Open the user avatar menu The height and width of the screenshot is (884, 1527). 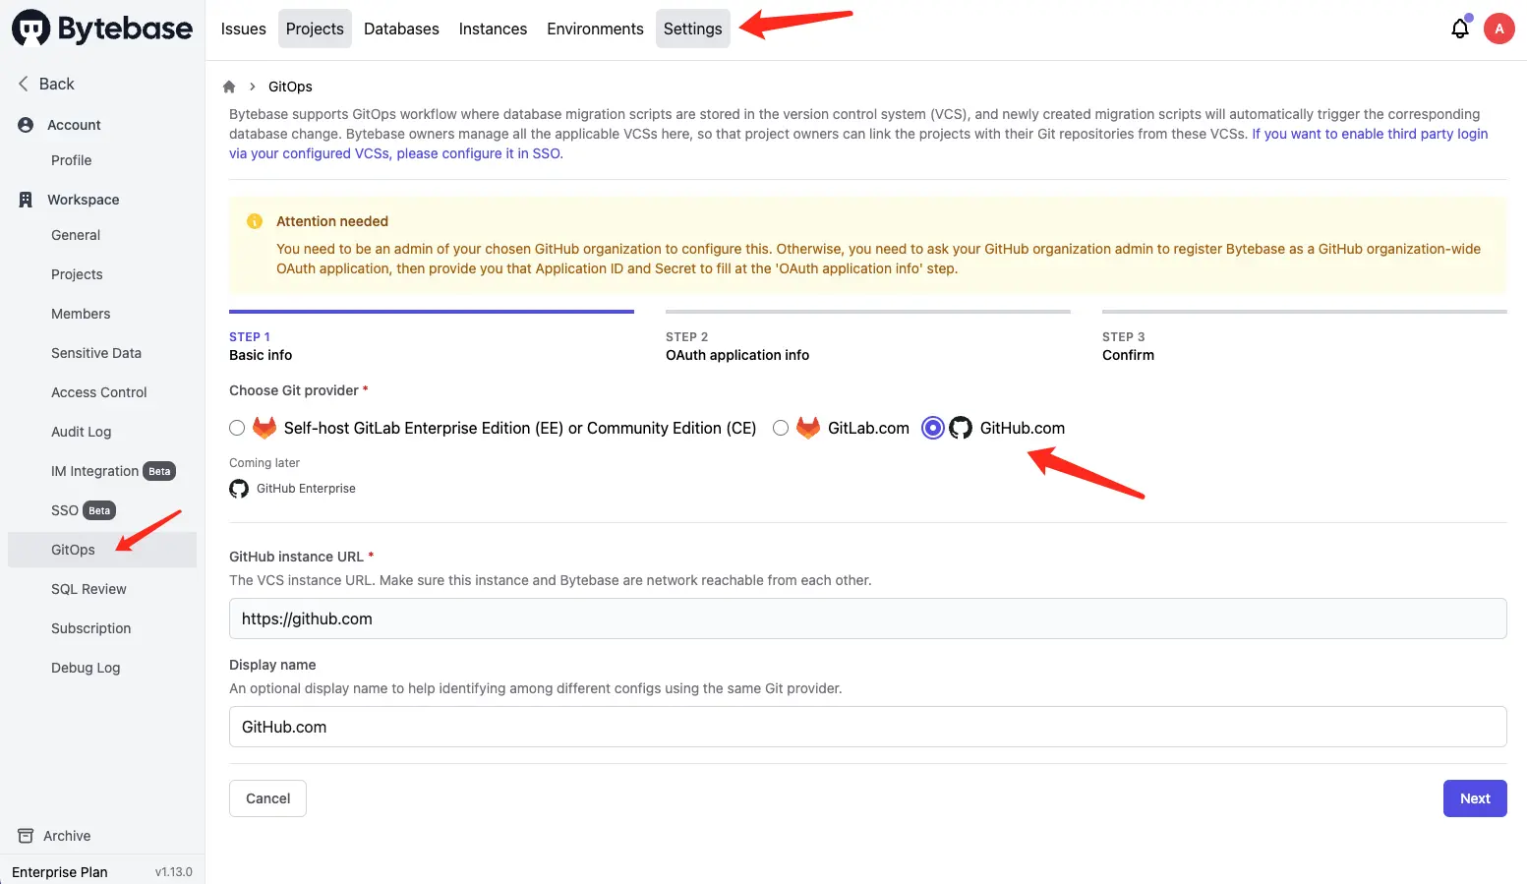click(1498, 28)
